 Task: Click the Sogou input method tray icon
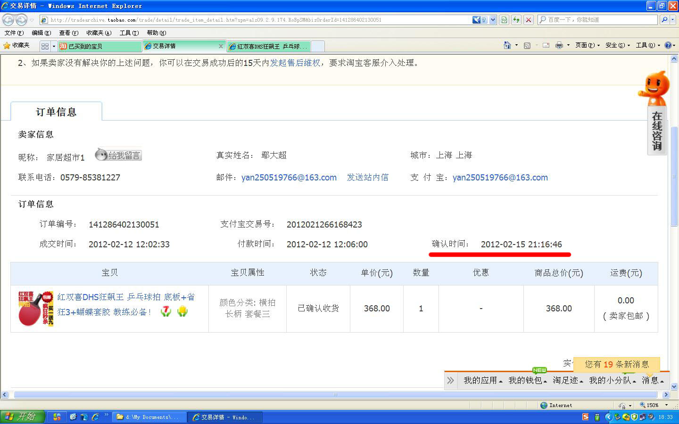point(586,417)
